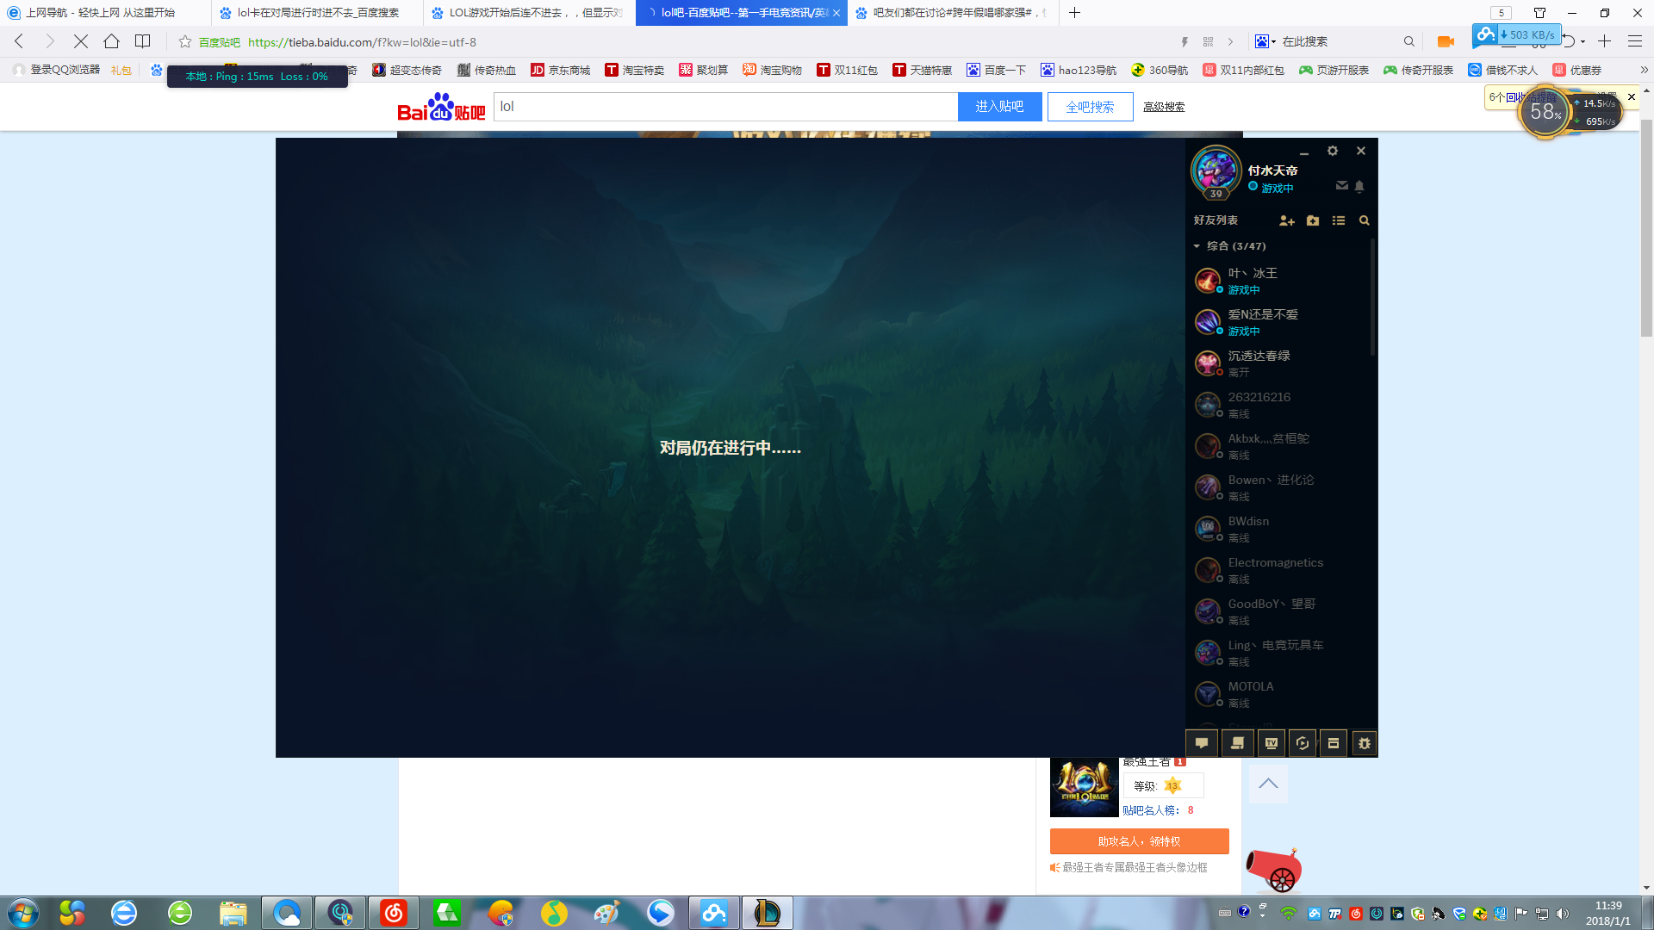
Task: Switch to the 上网导航 tab
Action: click(x=104, y=13)
